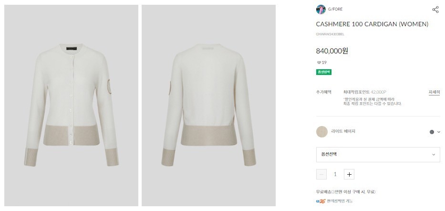
Task: Click the CASHMERE 100 CARDIGAN title
Action: click(x=372, y=24)
